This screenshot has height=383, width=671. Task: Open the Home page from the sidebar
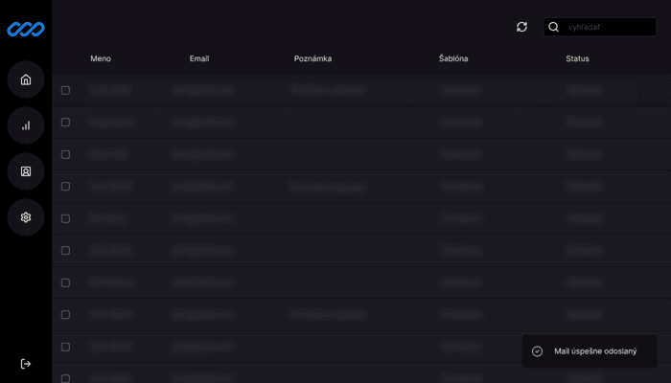[26, 79]
